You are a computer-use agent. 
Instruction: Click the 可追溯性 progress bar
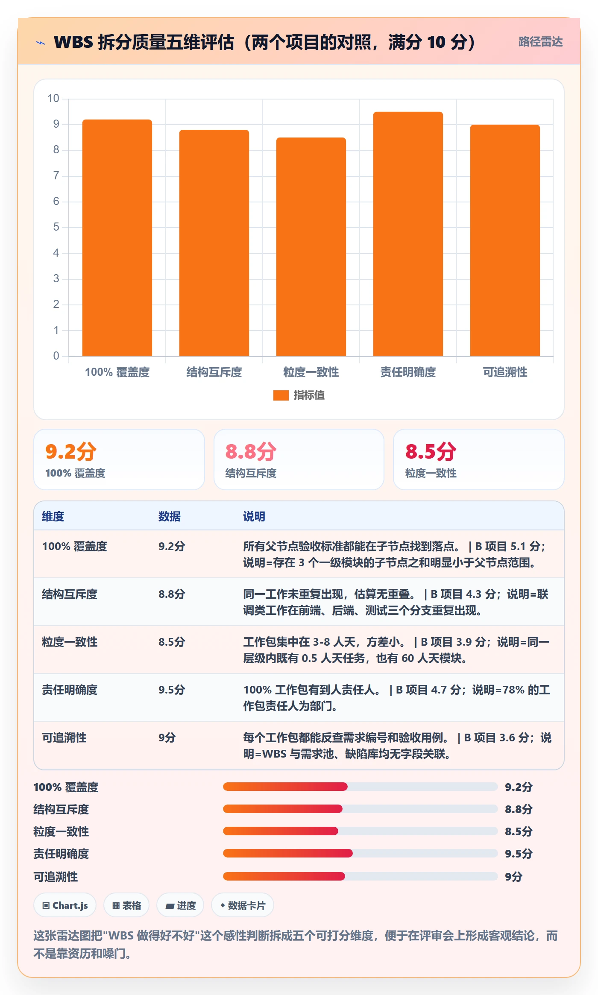[360, 876]
